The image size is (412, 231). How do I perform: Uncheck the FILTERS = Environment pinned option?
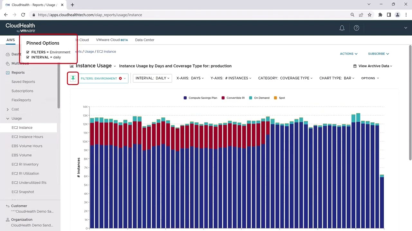pos(28,52)
